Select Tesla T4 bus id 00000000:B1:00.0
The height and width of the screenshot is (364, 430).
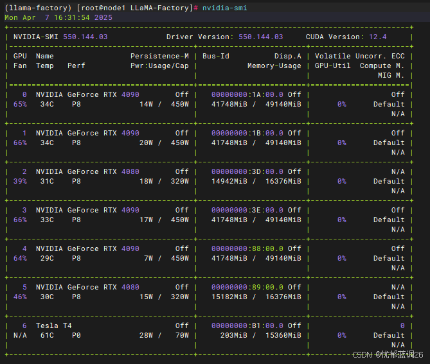pyautogui.click(x=247, y=325)
